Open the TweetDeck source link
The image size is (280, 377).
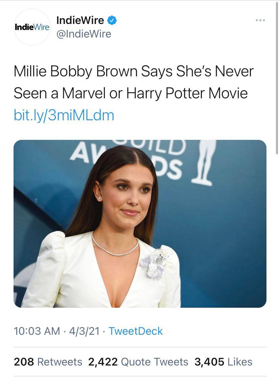136,331
